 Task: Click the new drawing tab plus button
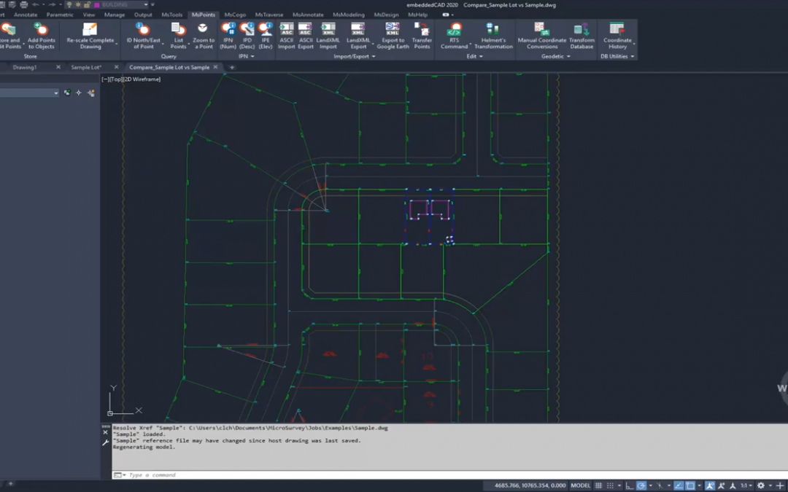point(232,67)
